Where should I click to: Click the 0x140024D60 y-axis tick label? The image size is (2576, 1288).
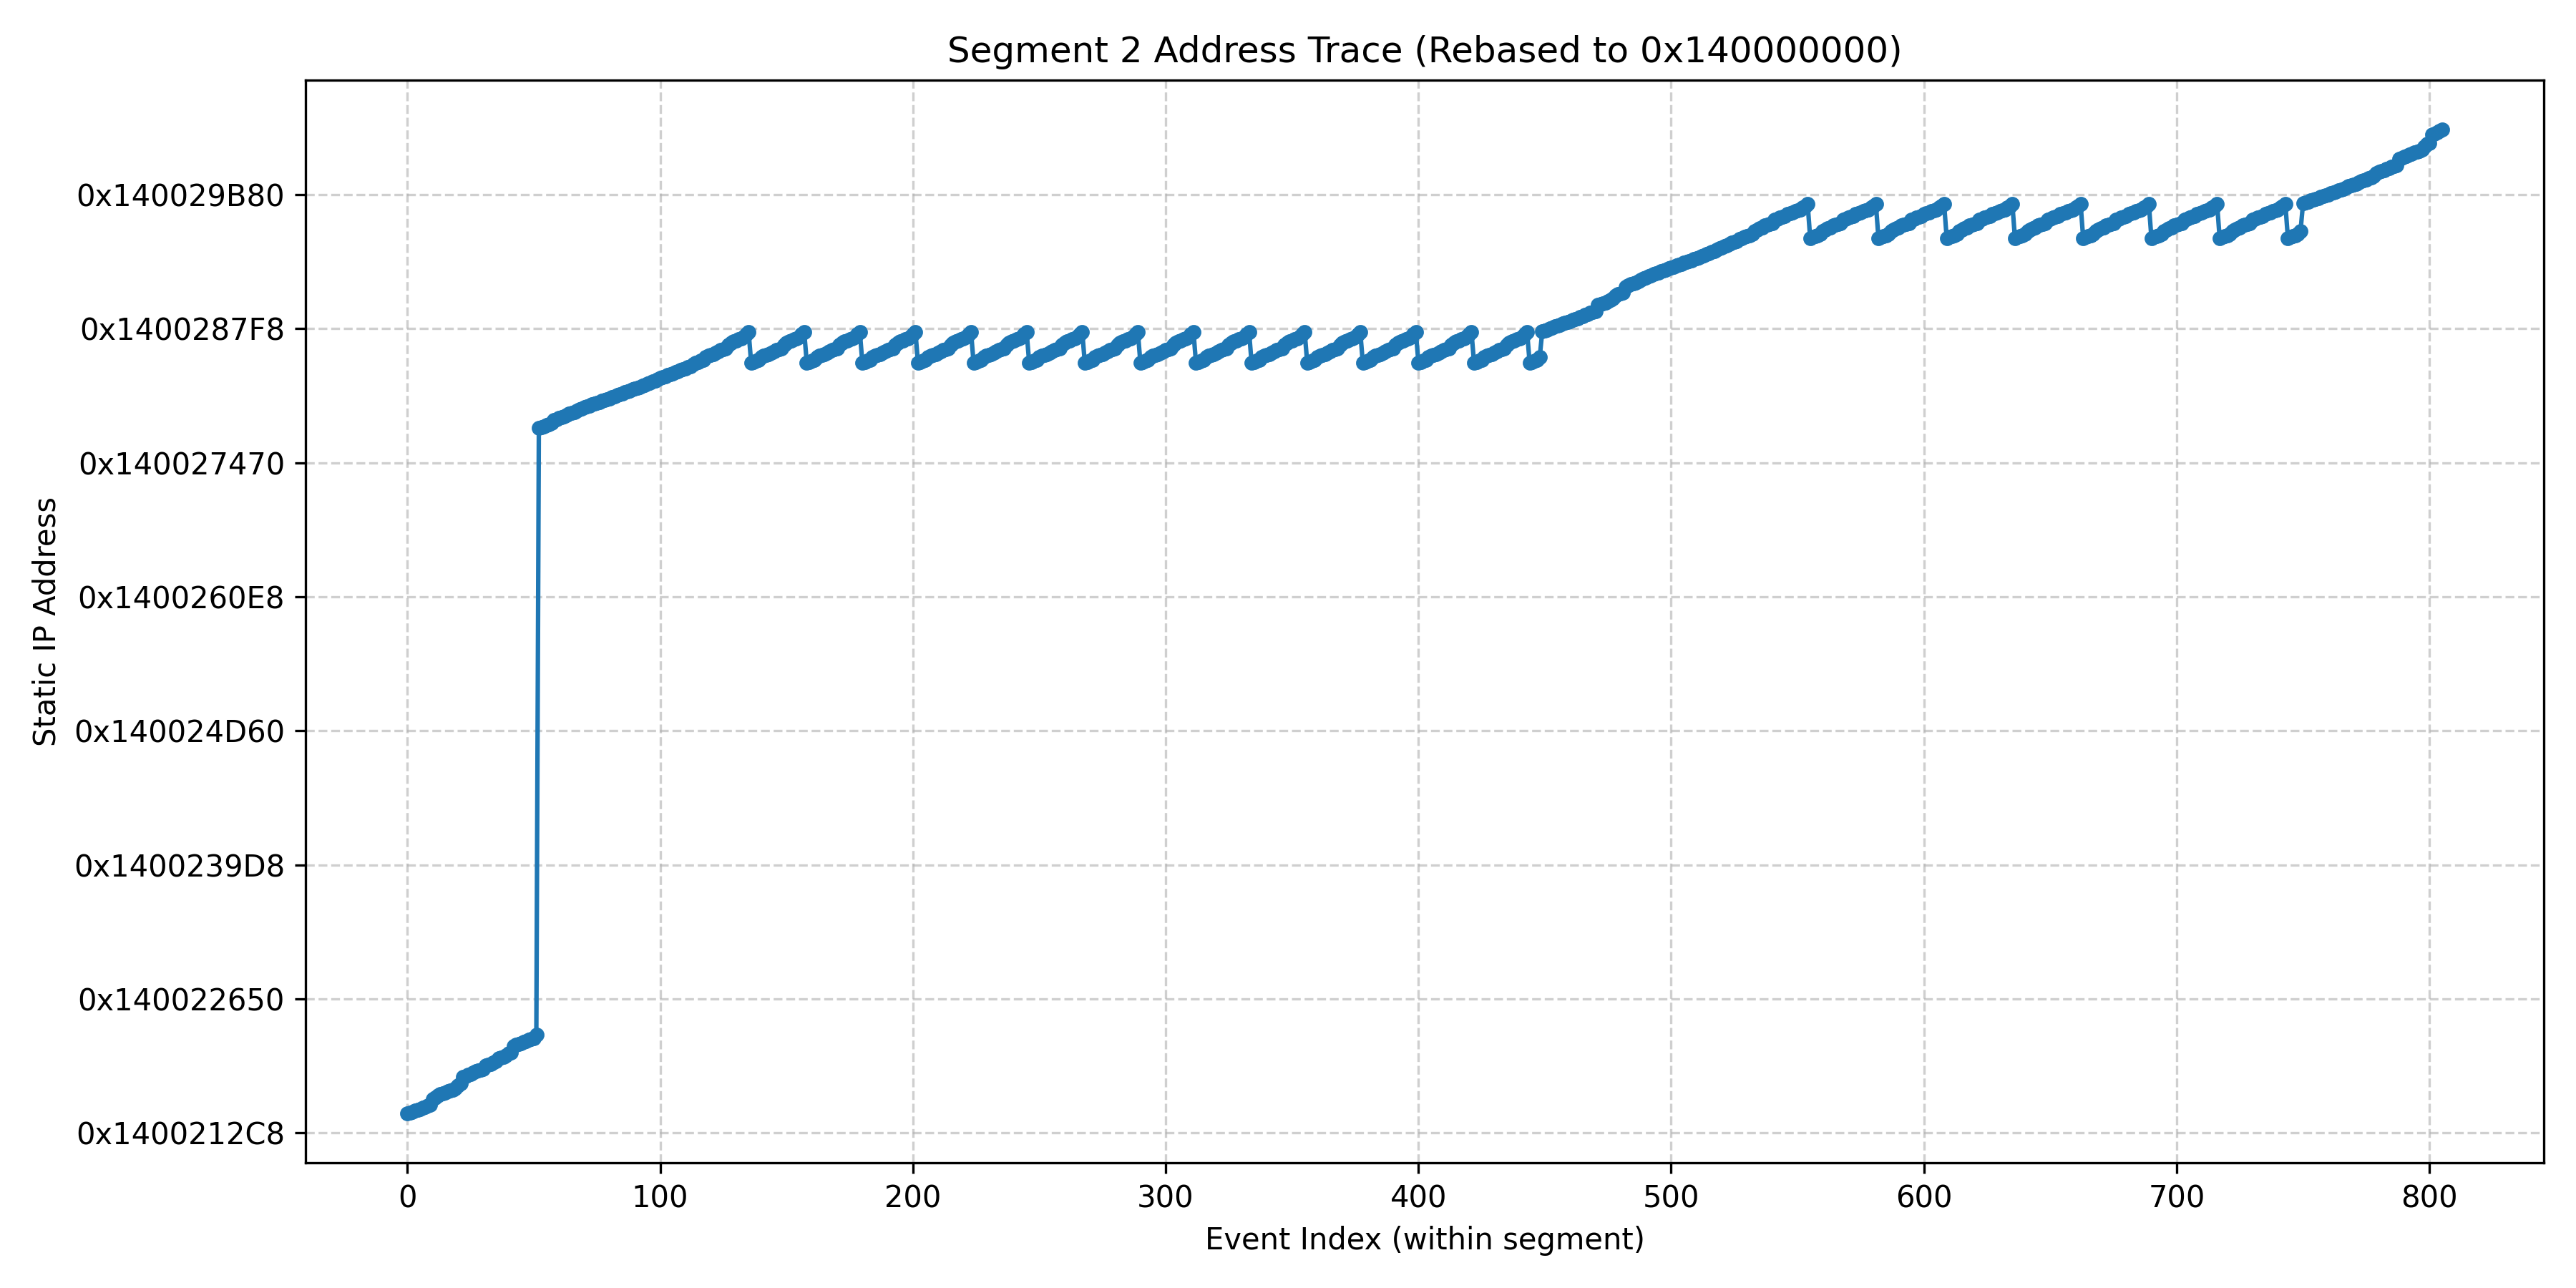pyautogui.click(x=179, y=732)
